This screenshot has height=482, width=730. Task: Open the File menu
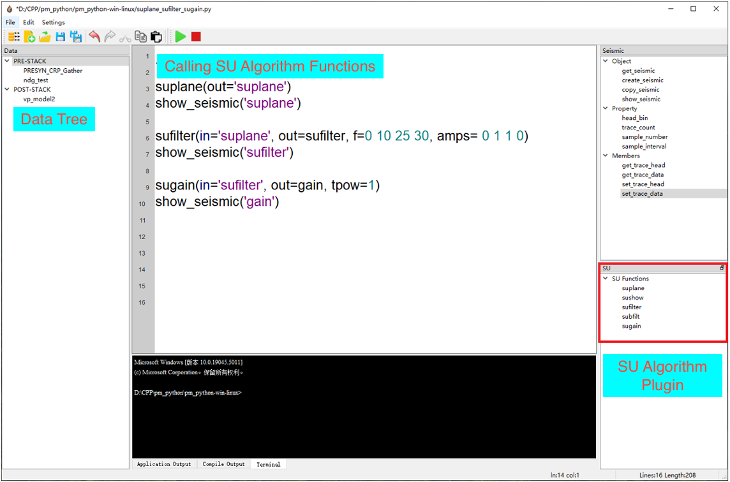(10, 22)
